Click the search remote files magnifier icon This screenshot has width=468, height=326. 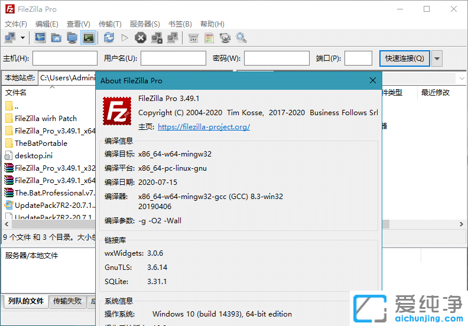(241, 38)
